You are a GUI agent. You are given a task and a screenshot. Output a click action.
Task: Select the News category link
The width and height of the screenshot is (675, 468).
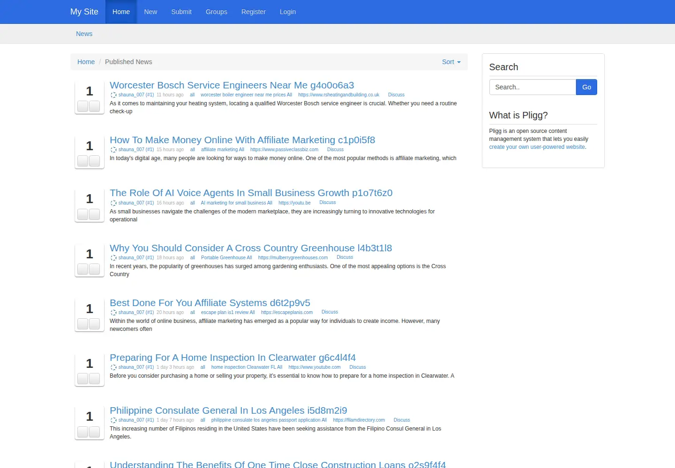pos(84,34)
